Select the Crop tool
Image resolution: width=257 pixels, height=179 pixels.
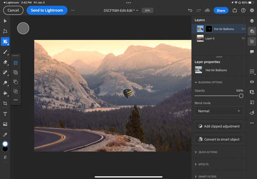[x=5, y=103]
